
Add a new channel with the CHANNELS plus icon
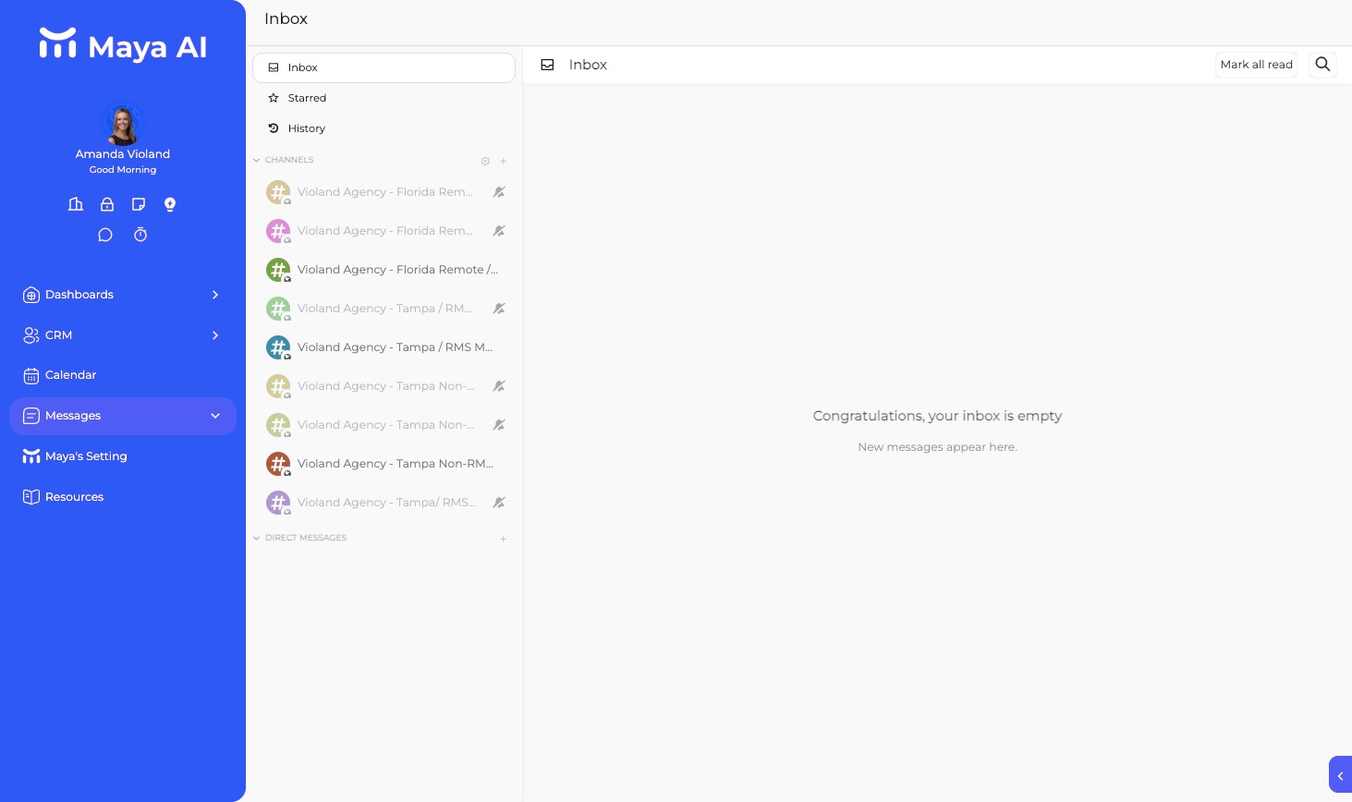click(504, 161)
